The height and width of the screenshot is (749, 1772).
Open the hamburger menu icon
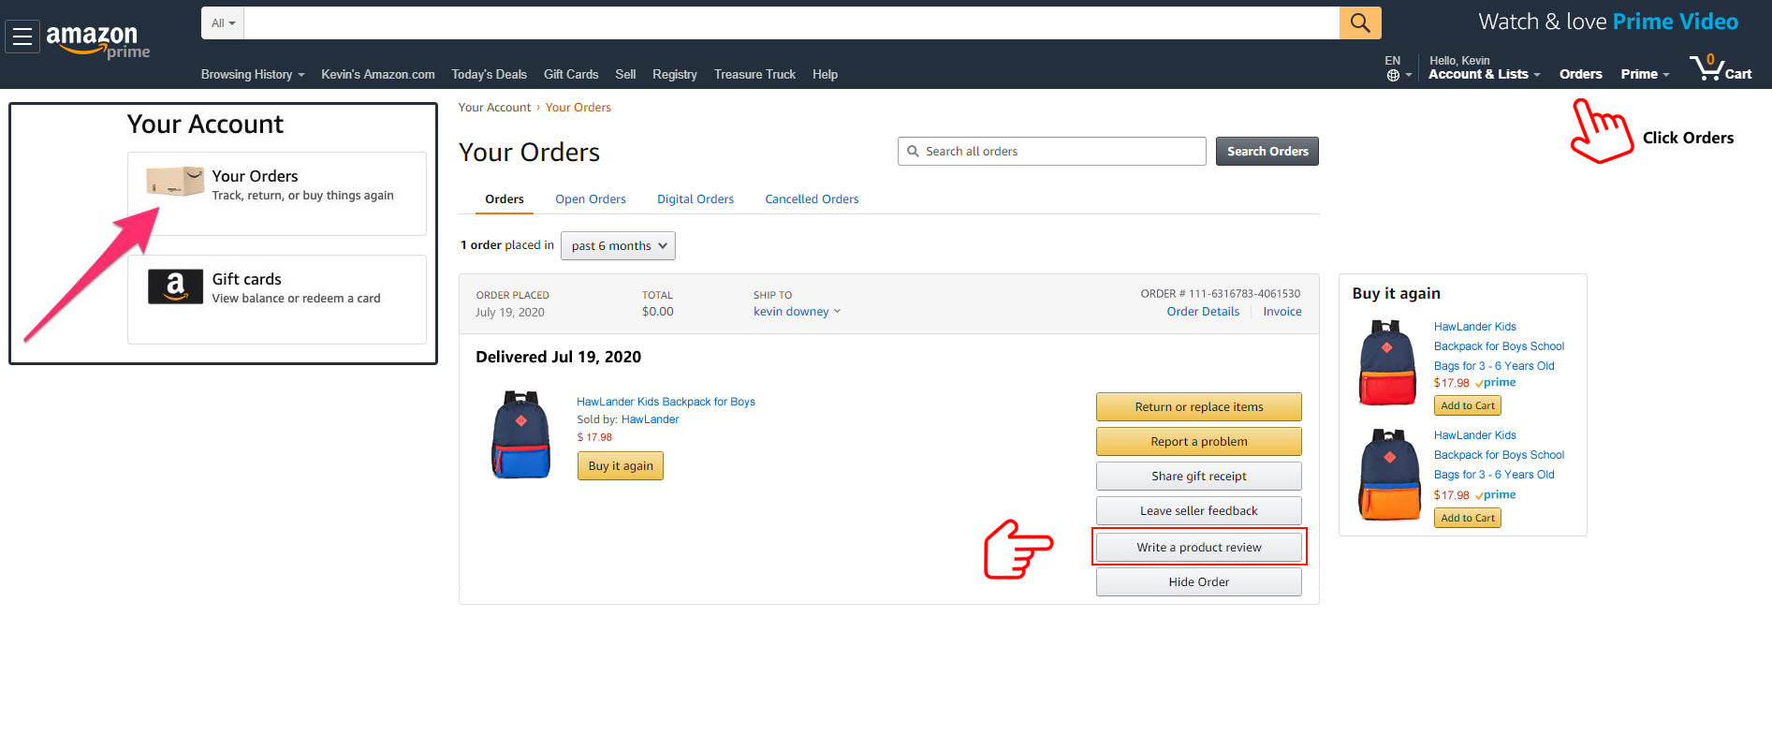[x=22, y=37]
